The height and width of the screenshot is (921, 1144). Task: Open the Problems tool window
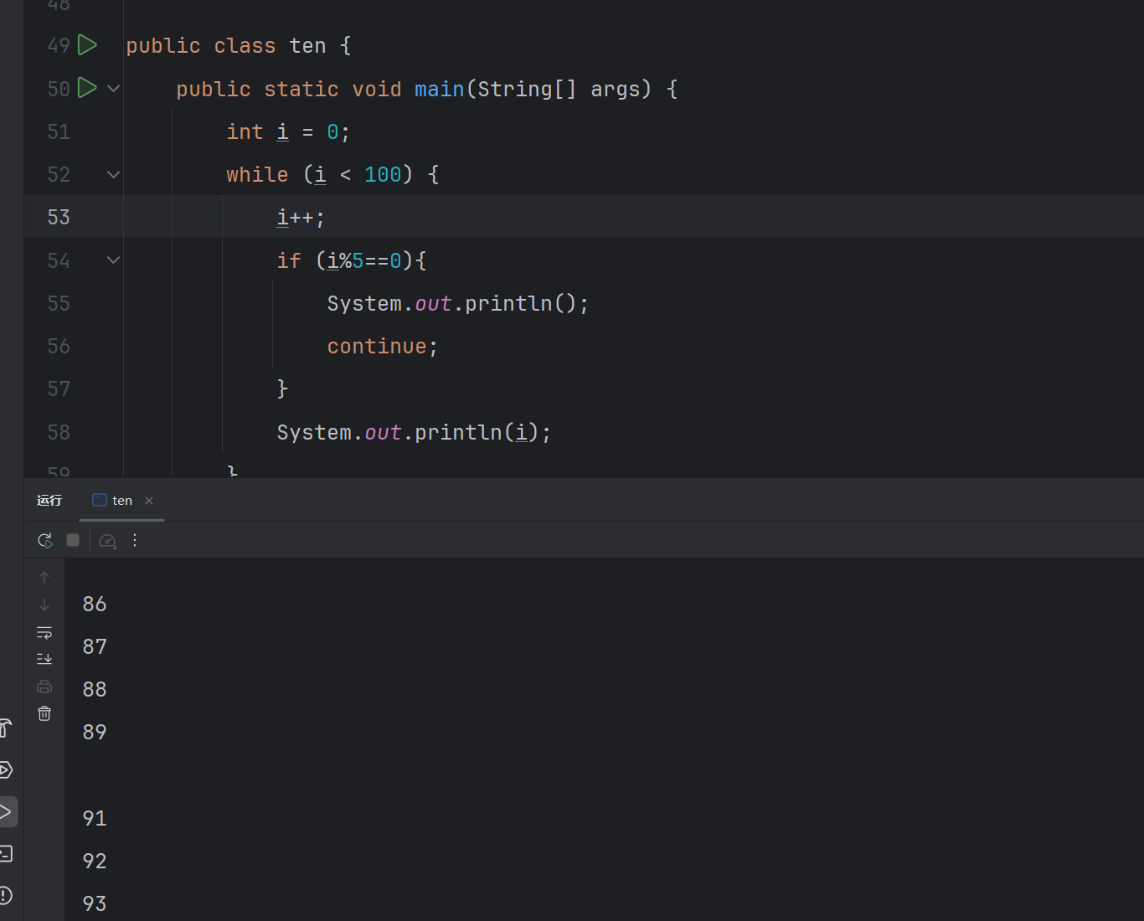[6, 895]
